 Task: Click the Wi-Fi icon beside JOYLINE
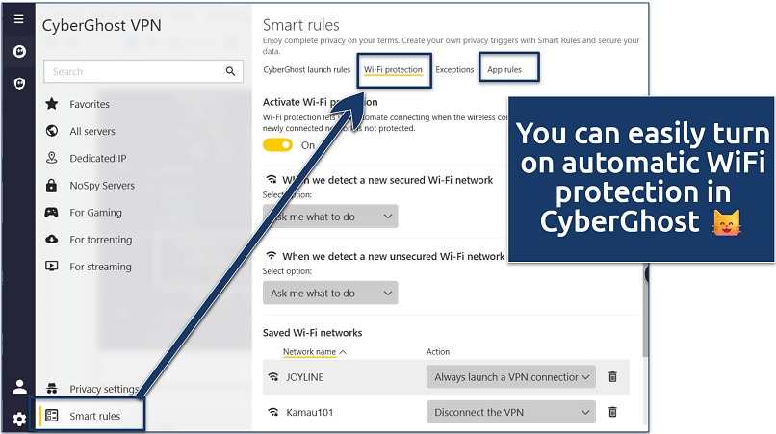tap(273, 376)
